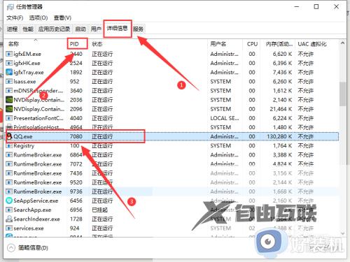Image resolution: width=350 pixels, height=262 pixels.
Task: Click the 已挂起 status of SearchApp.exe
Action: tap(99, 210)
